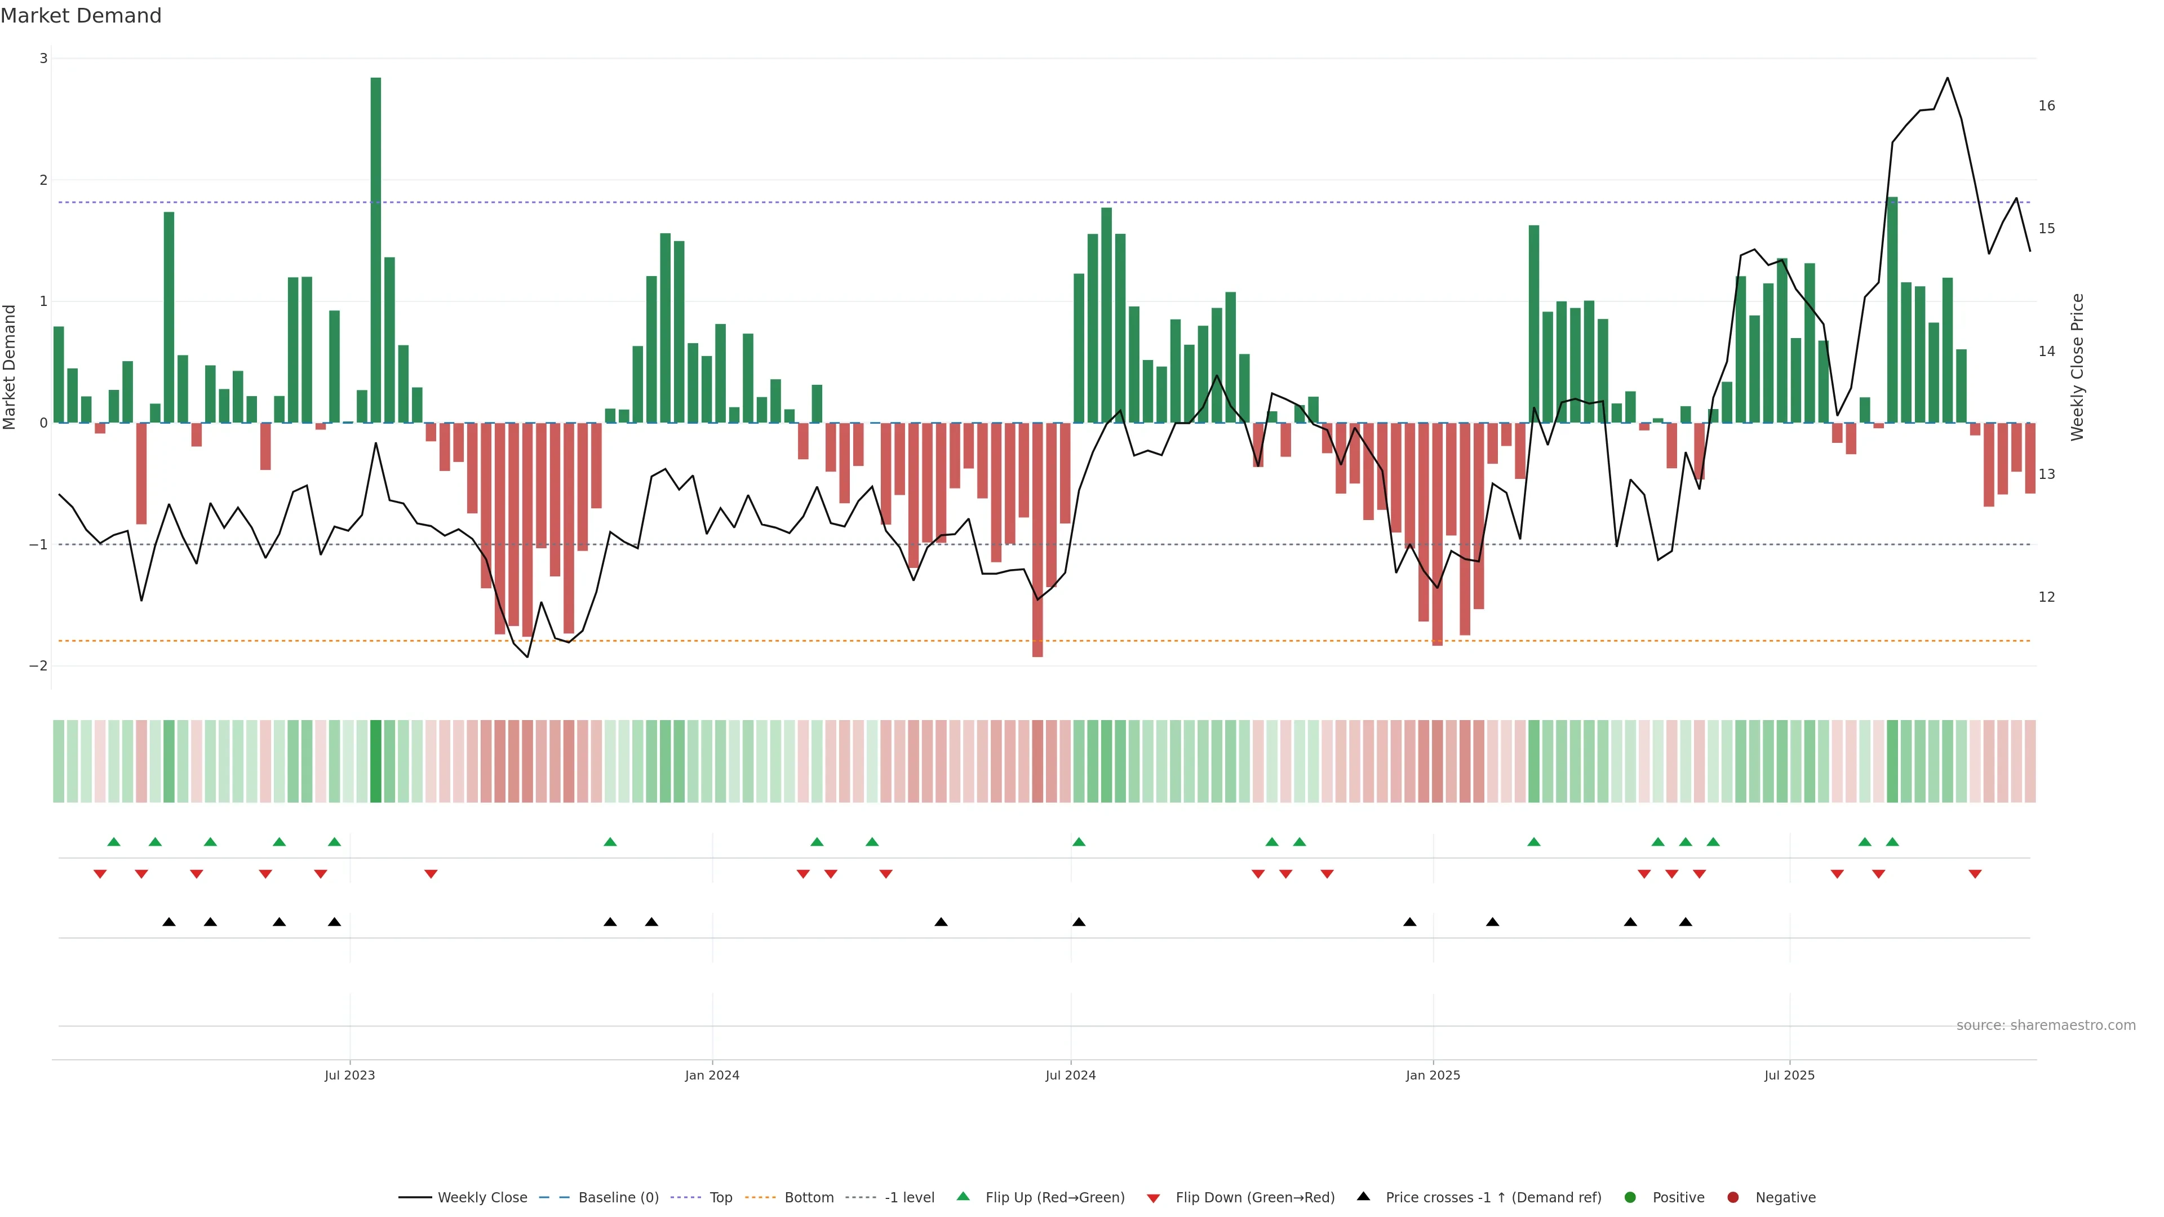The image size is (2164, 1217).
Task: Click the darkest green heatmap strip cell
Action: click(375, 761)
